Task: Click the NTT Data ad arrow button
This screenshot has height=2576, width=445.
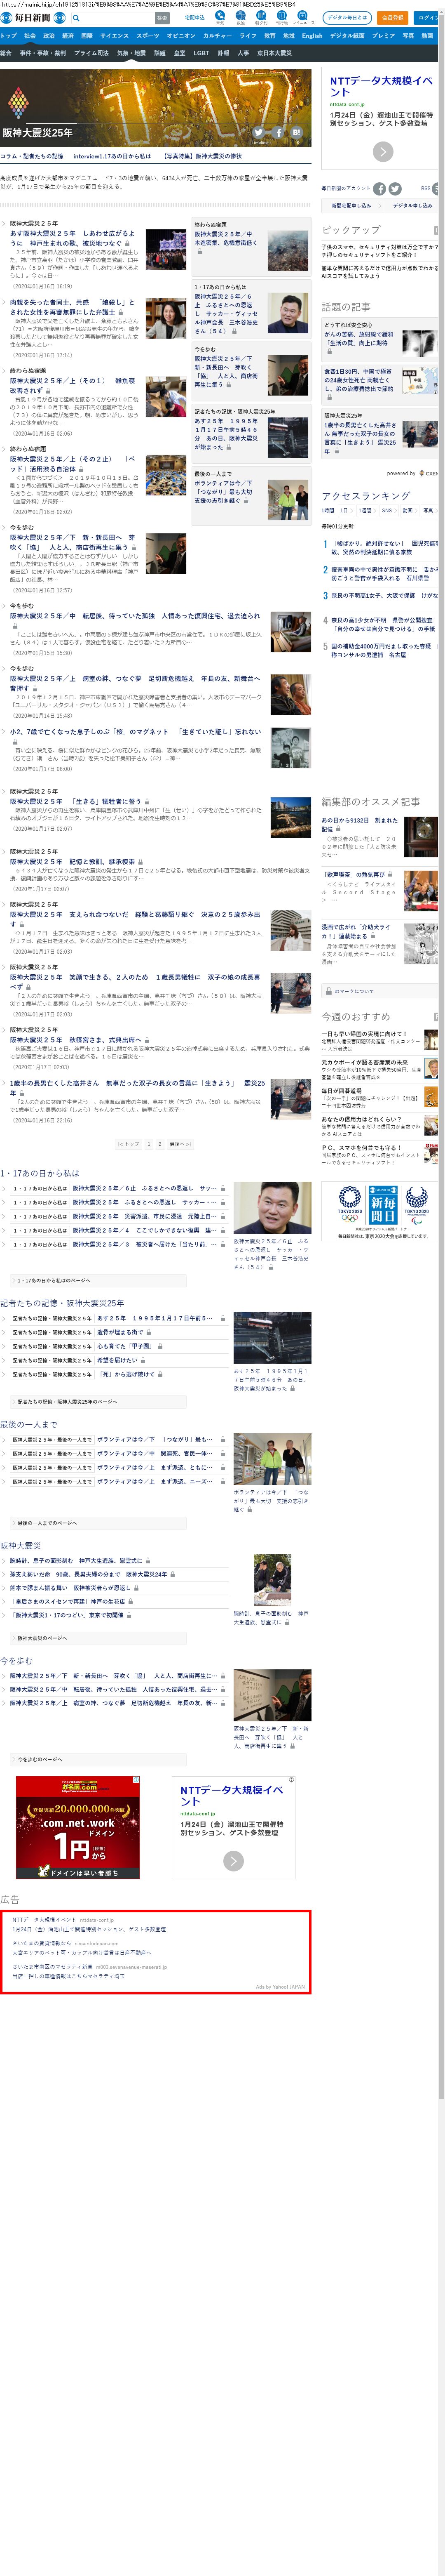Action: pyautogui.click(x=383, y=151)
